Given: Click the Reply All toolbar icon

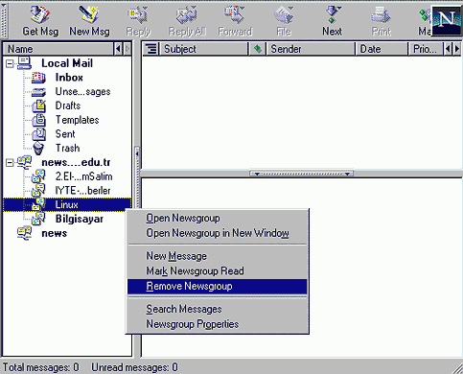Looking at the screenshot, I should (x=187, y=14).
